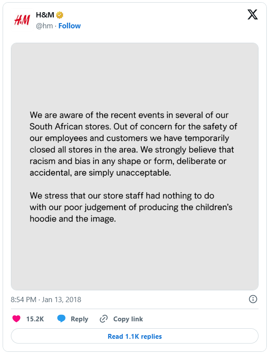Click the chain copy link icon

(103, 319)
